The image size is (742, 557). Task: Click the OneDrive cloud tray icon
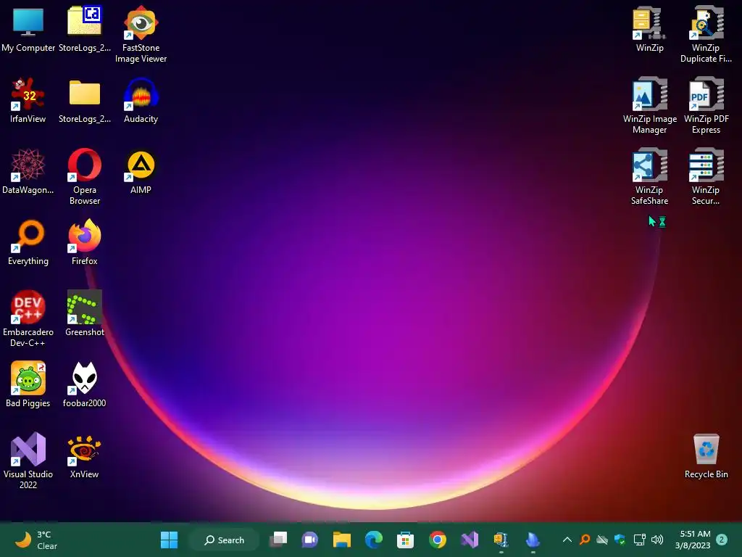pyautogui.click(x=602, y=540)
